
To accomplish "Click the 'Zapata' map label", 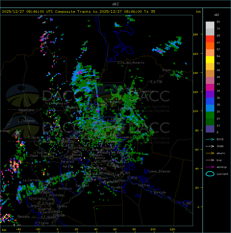I will coord(62,206).
